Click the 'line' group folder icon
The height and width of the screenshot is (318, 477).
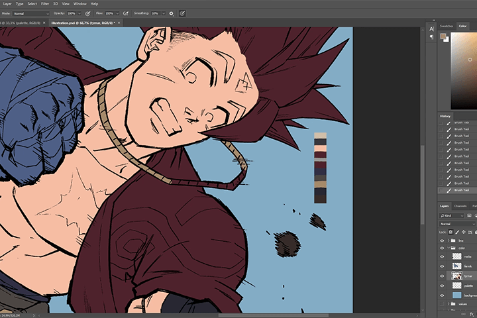pos(453,240)
